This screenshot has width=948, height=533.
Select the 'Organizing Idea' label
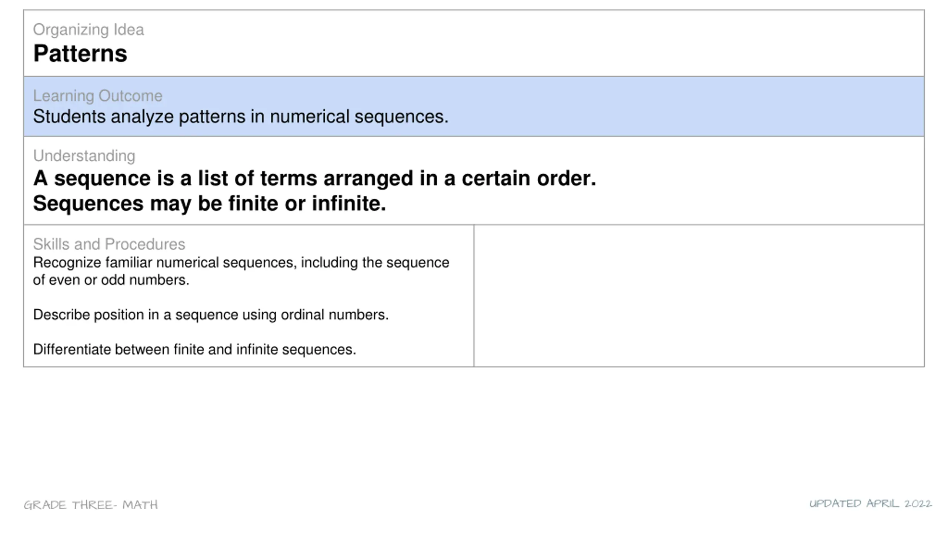point(89,30)
